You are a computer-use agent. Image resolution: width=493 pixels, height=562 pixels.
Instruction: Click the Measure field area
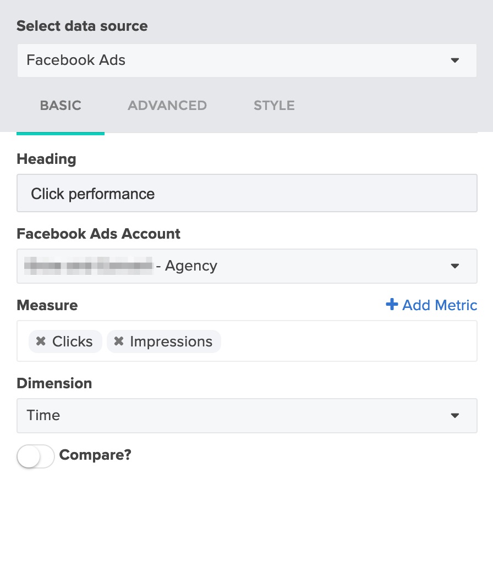coord(330,341)
